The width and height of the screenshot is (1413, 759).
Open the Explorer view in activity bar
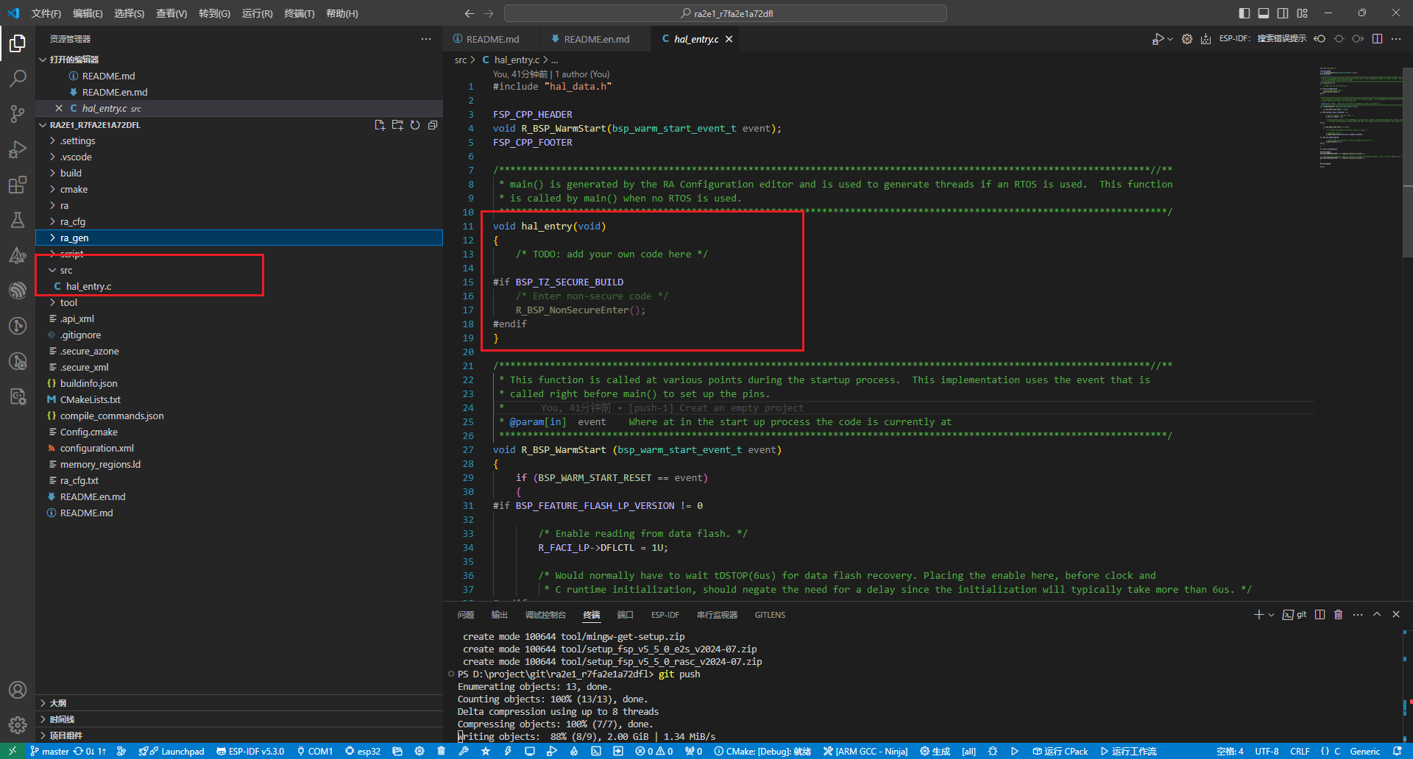tap(18, 43)
